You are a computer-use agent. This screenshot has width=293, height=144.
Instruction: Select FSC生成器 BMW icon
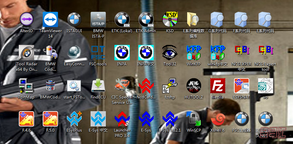coord(242,119)
